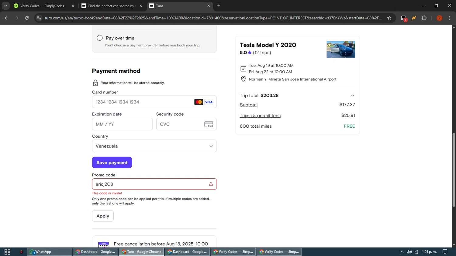Image resolution: width=456 pixels, height=256 pixels.
Task: Open the Extensions puzzle icon
Action: click(424, 18)
